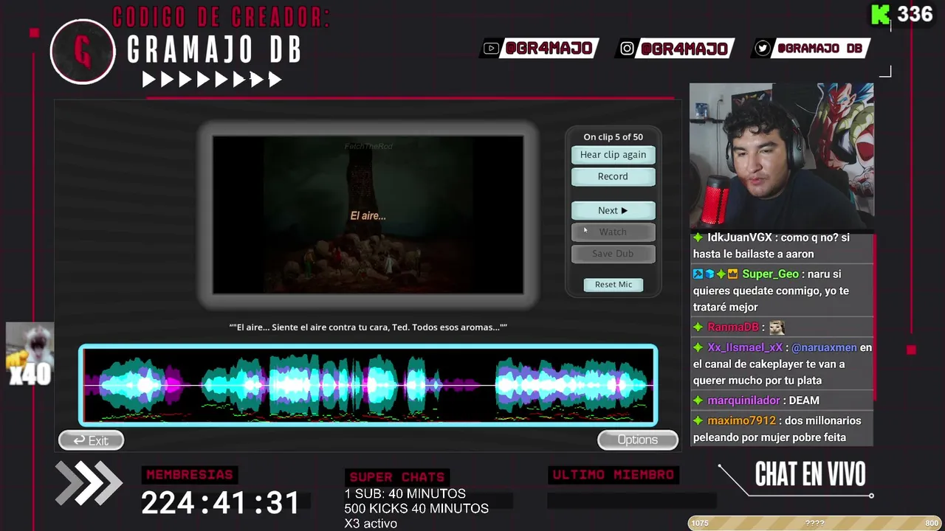Click the YouTube icon beside @GR4MAJO

click(x=491, y=49)
